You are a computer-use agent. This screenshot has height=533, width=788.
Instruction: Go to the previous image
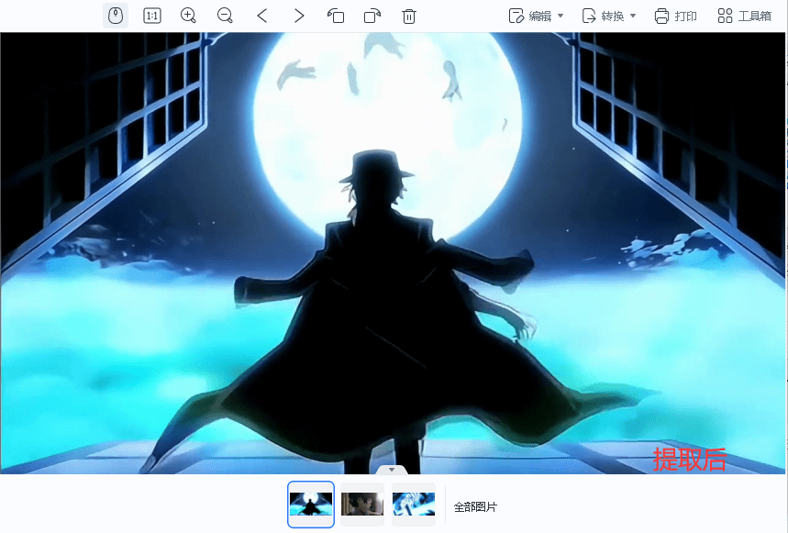[261, 16]
